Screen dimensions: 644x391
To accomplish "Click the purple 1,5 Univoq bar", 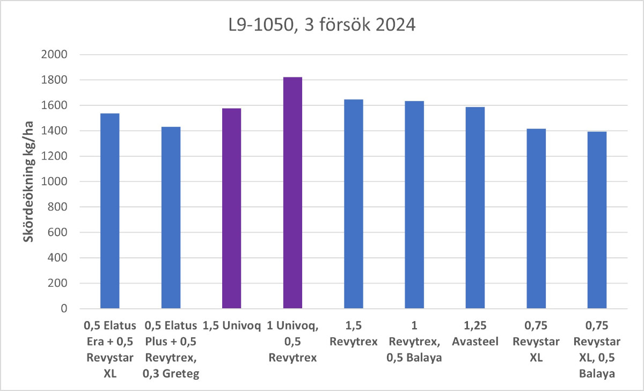I will pyautogui.click(x=231, y=208).
